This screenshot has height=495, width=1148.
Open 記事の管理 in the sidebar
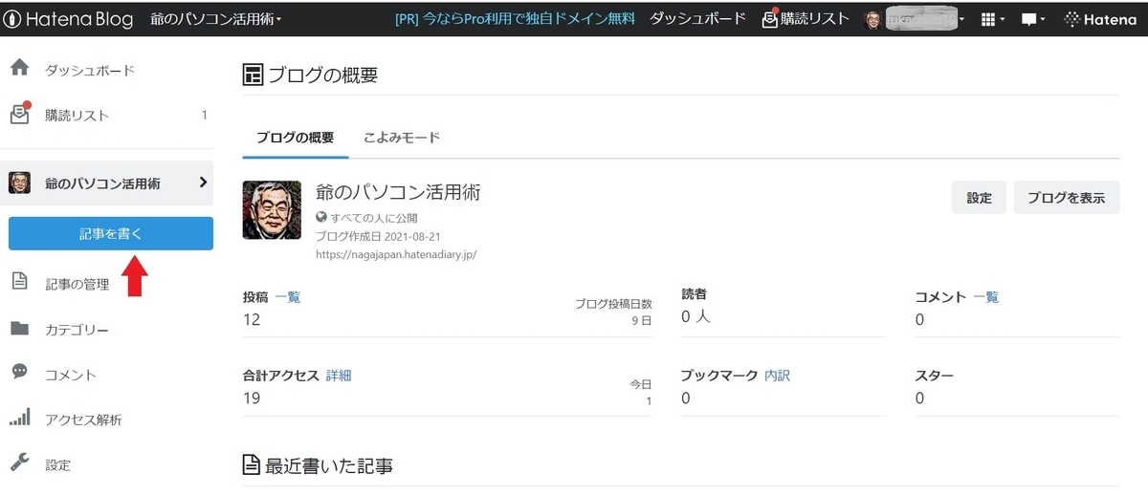click(x=77, y=284)
